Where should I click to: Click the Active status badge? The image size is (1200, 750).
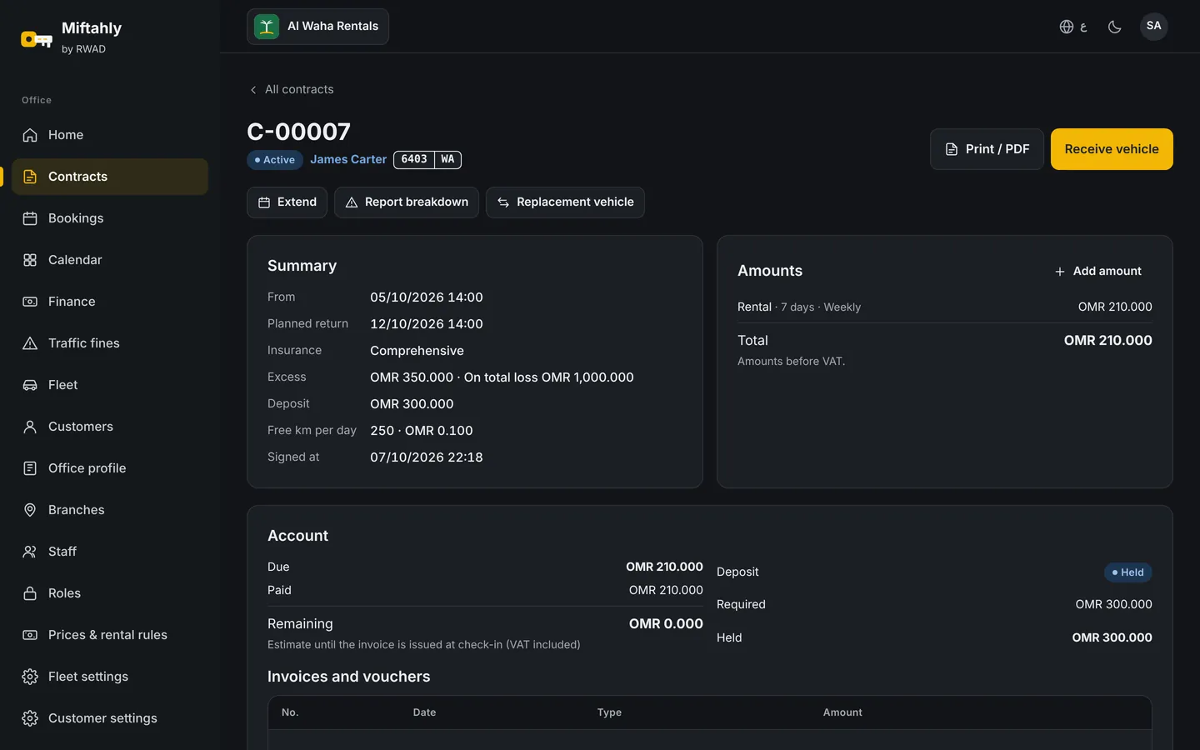(275, 160)
